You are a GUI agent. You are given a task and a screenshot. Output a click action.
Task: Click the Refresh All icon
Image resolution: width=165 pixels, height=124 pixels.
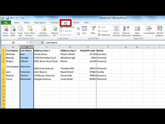point(55,29)
